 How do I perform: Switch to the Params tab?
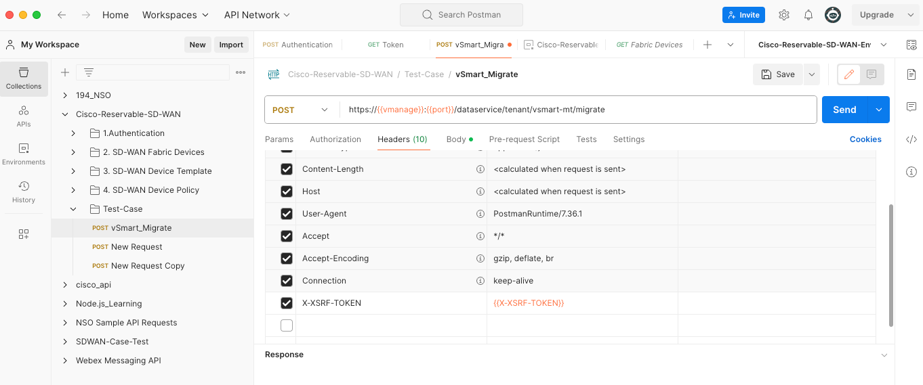point(279,139)
